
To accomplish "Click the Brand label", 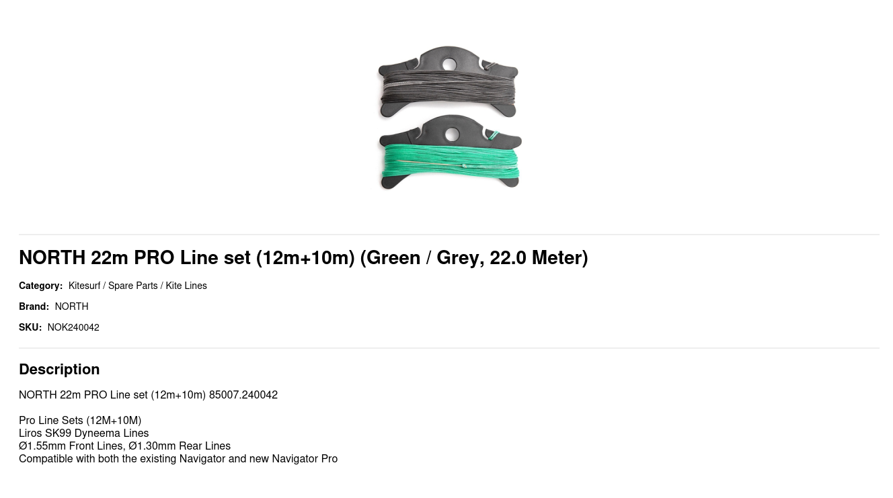I will tap(34, 306).
